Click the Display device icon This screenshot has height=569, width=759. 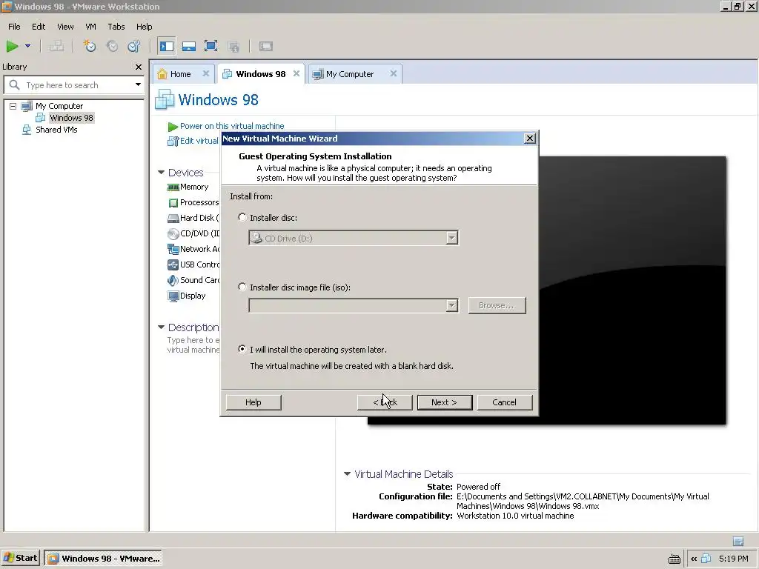[173, 296]
